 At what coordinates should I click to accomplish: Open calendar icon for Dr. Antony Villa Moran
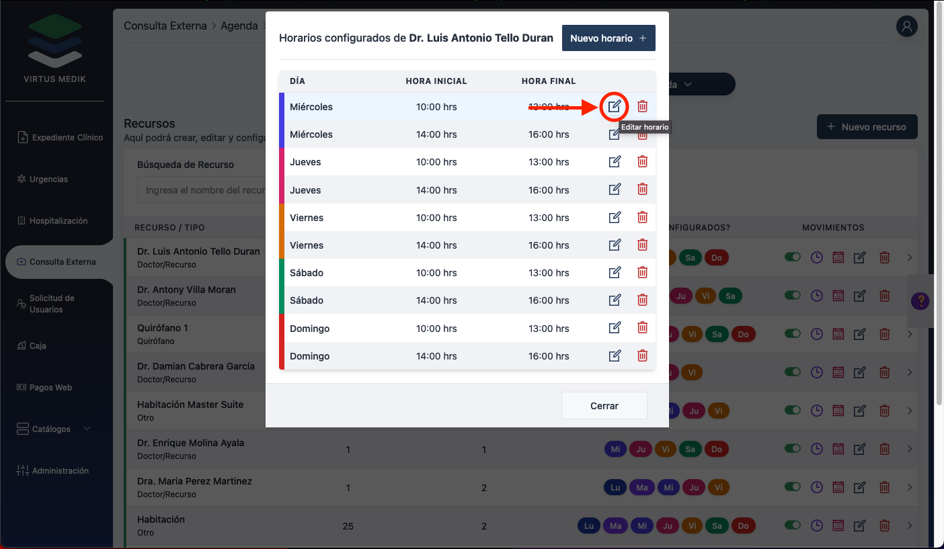pos(838,296)
